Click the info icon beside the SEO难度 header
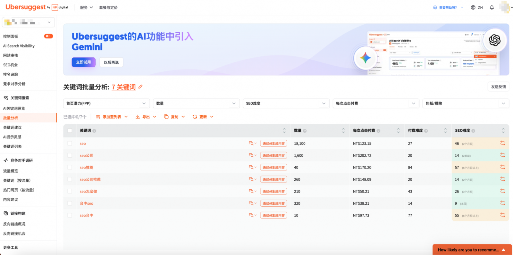Image resolution: width=513 pixels, height=255 pixels. click(x=473, y=131)
